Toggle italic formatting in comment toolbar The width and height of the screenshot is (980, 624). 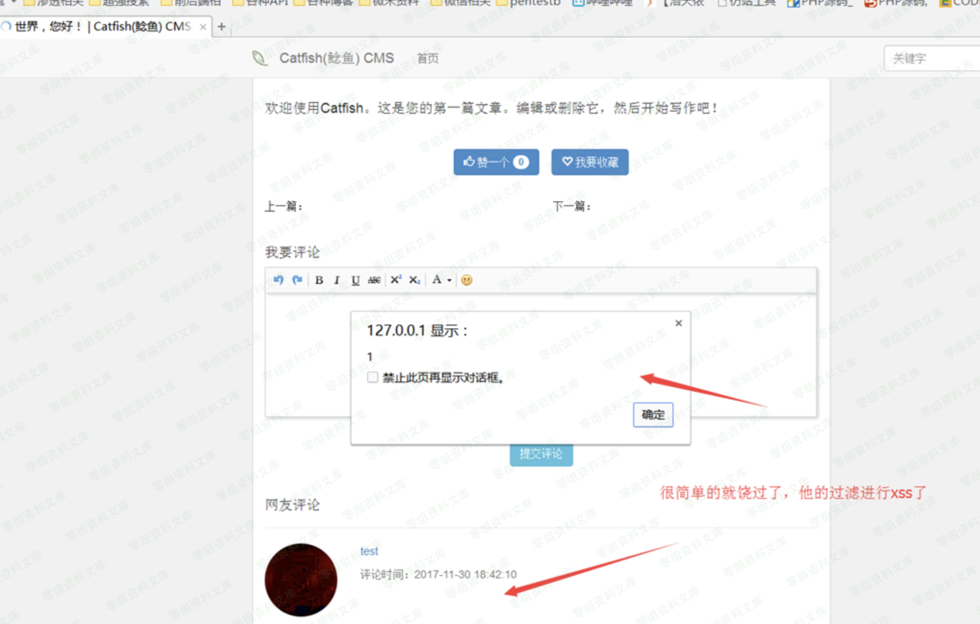(x=337, y=280)
